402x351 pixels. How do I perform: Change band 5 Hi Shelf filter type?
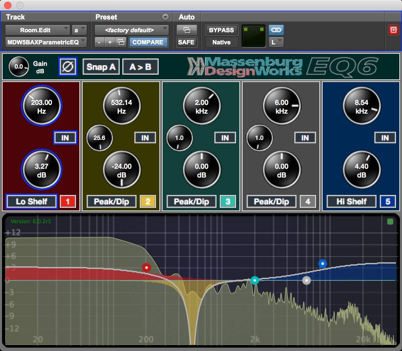coord(352,201)
